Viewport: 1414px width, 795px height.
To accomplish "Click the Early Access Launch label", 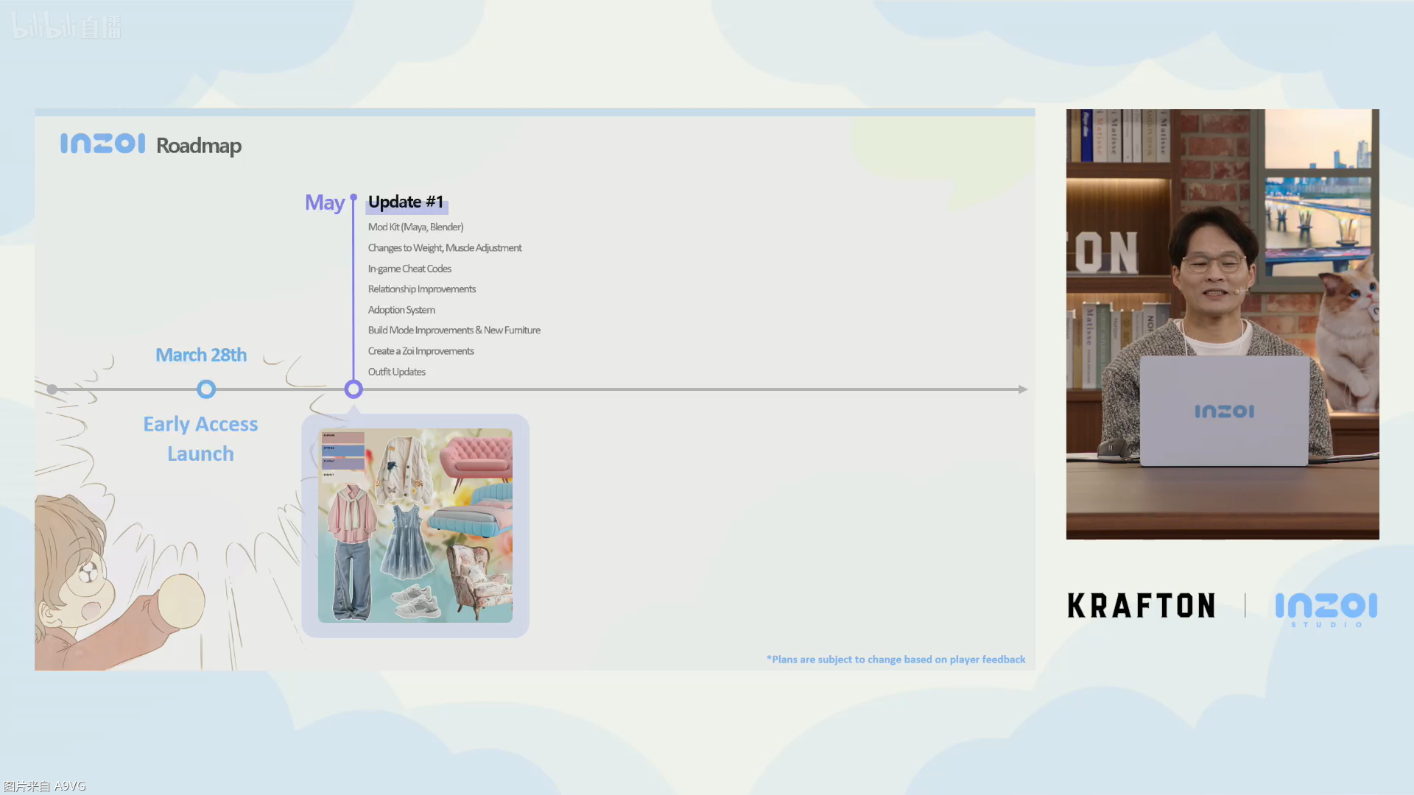I will click(200, 439).
